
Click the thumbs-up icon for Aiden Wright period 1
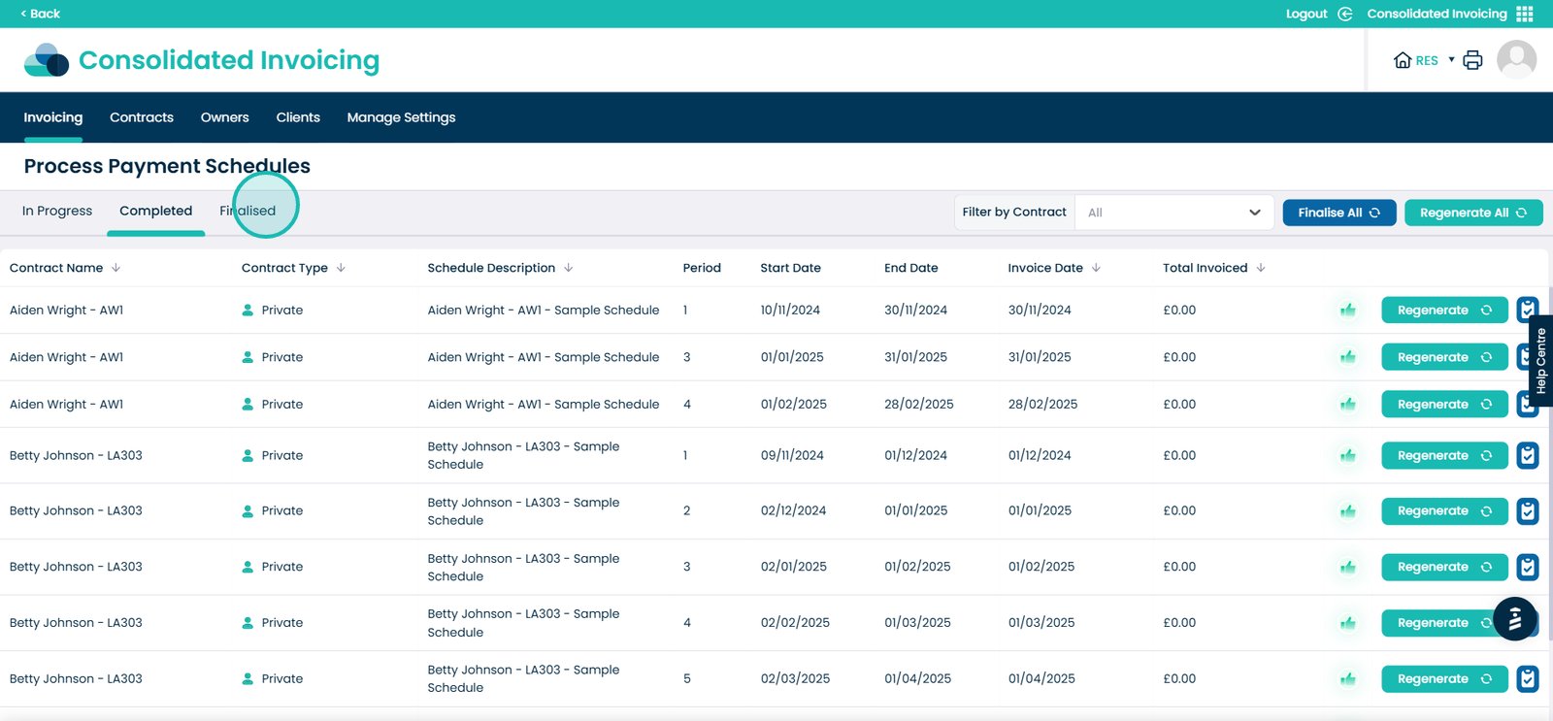click(x=1348, y=311)
